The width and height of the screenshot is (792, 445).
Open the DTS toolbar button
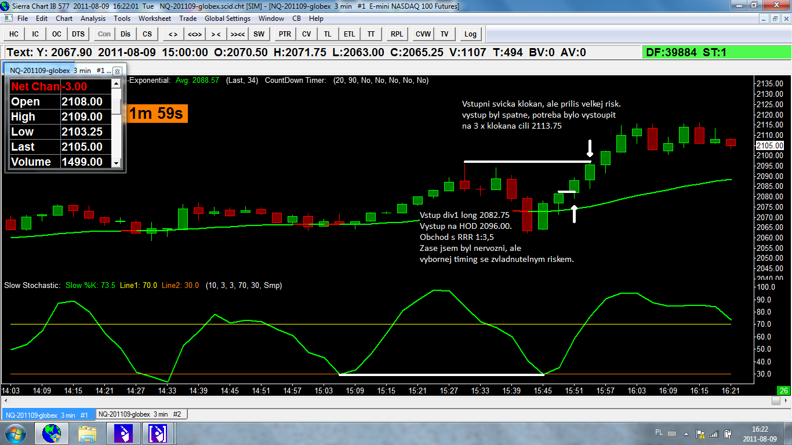(78, 34)
